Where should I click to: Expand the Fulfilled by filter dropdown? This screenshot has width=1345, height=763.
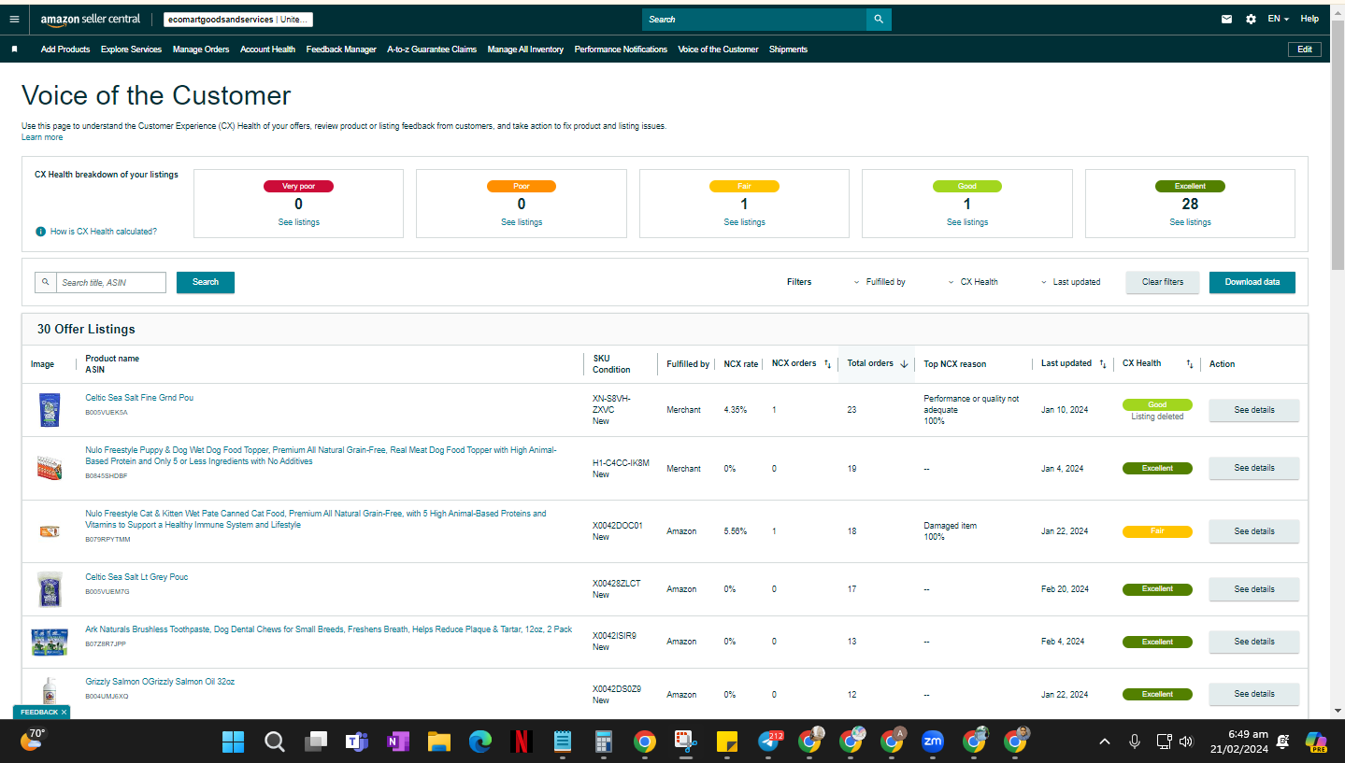tap(880, 282)
